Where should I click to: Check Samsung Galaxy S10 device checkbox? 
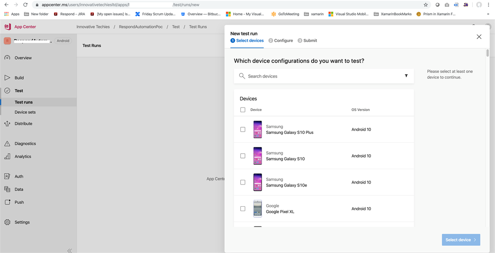tap(243, 156)
